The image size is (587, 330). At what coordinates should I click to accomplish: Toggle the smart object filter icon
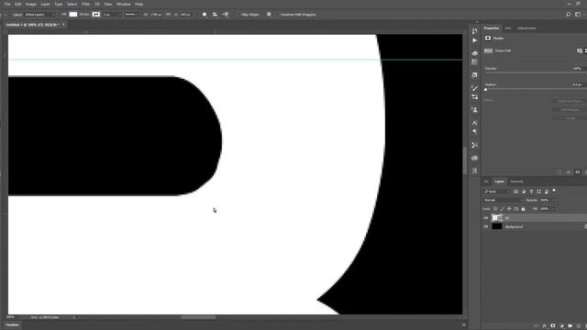pyautogui.click(x=547, y=192)
